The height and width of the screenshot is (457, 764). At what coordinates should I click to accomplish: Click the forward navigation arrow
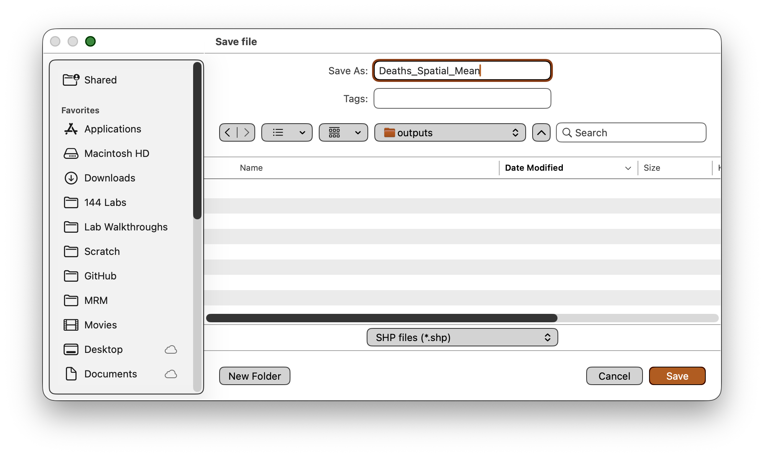[246, 132]
